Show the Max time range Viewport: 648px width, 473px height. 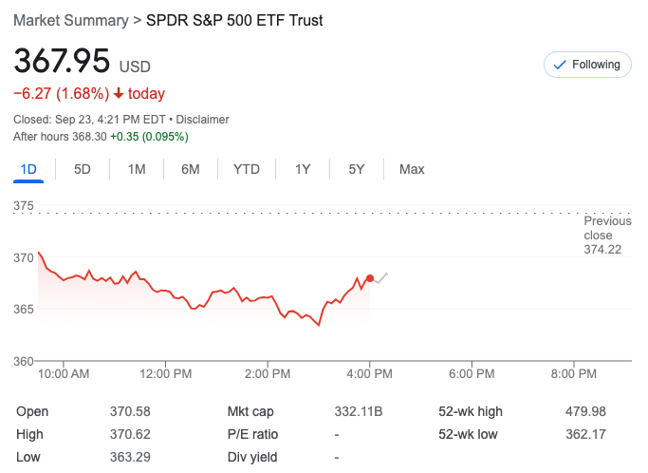tap(412, 169)
